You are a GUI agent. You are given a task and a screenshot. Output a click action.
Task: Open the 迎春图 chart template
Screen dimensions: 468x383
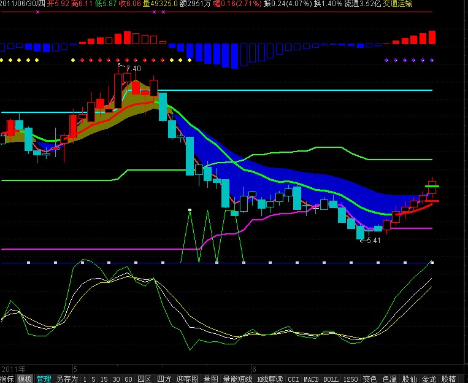pos(188,379)
